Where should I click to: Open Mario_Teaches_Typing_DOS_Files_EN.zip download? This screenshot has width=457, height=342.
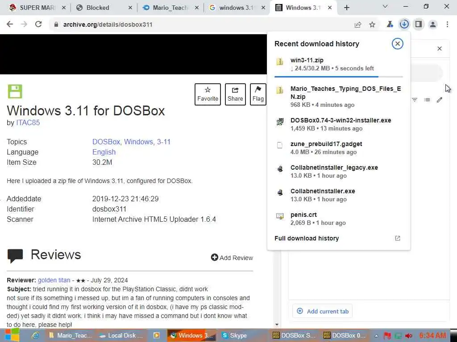339,97
